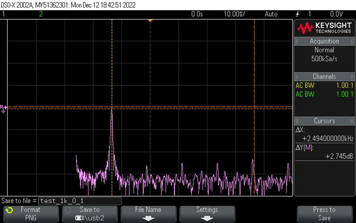Click the grip dots right of Cursors

352,121
